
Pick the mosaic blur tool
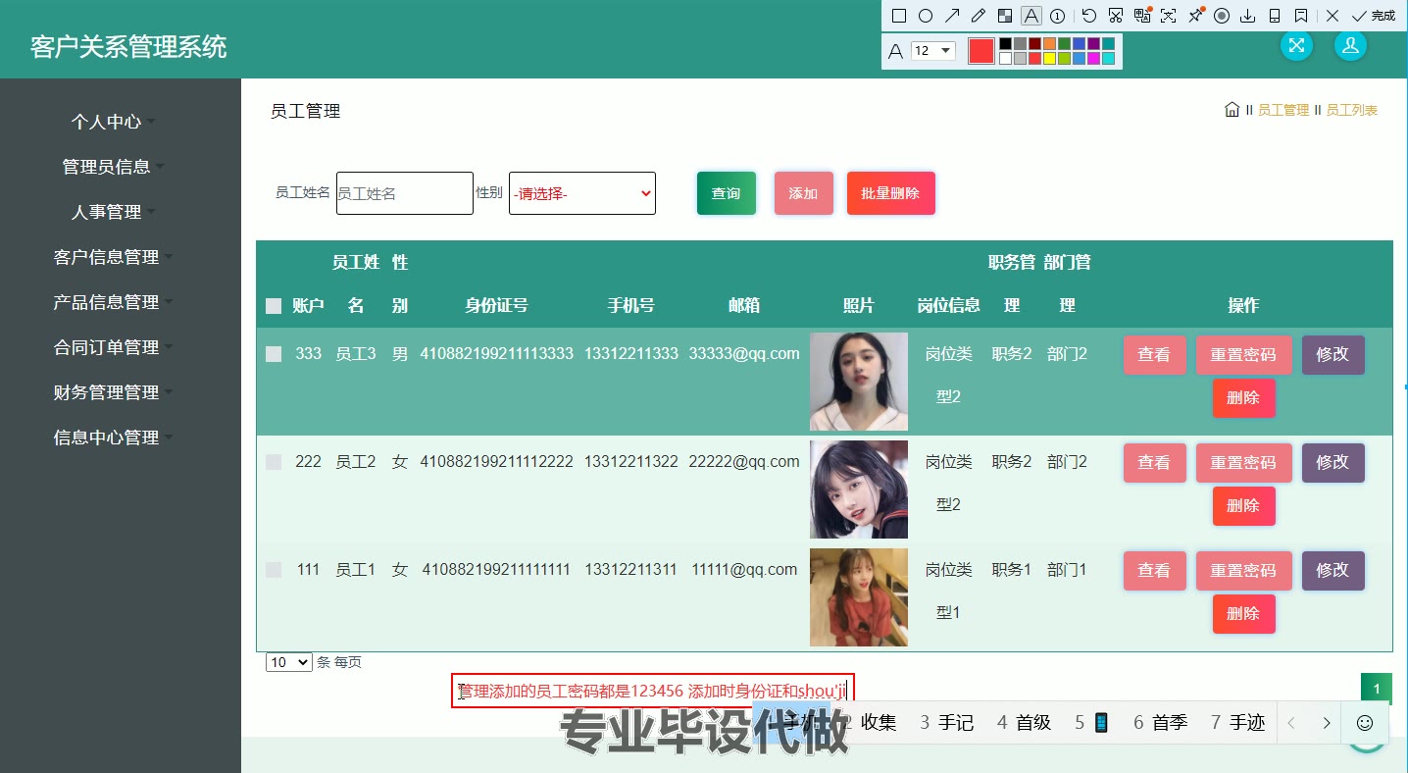click(x=1004, y=16)
